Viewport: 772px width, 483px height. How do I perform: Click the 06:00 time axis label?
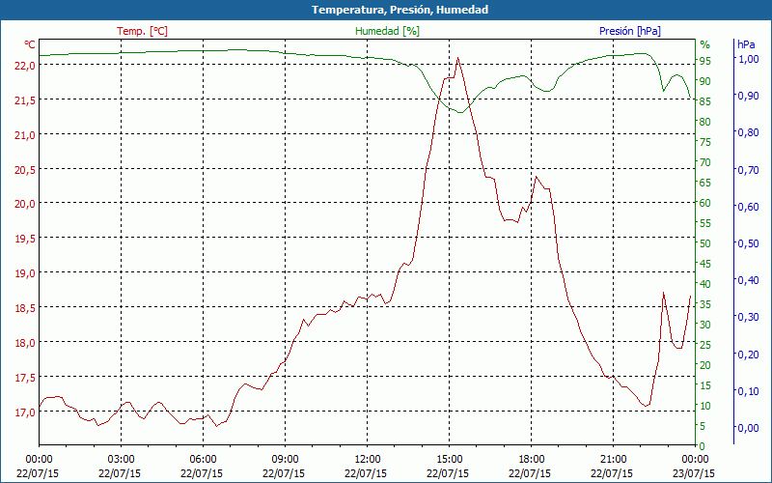pyautogui.click(x=203, y=459)
